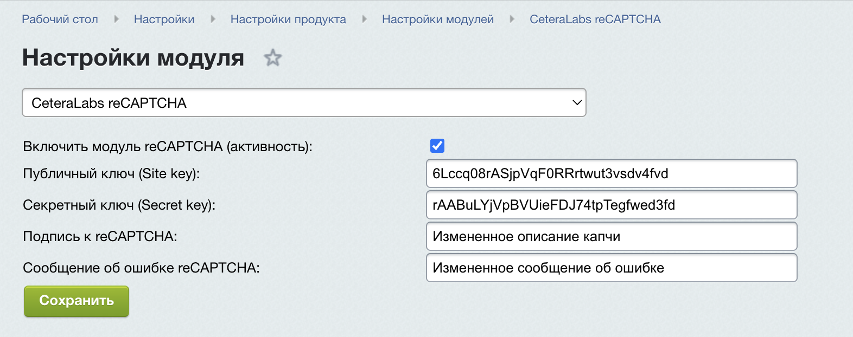Click arrow after Рабочий стол breadcrumb
The height and width of the screenshot is (337, 853).
click(x=116, y=20)
